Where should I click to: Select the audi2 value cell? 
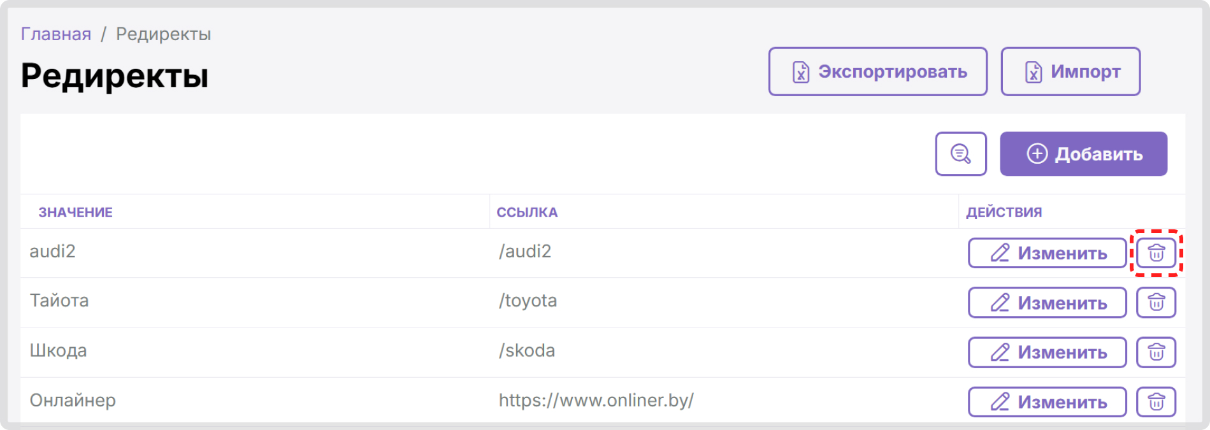(x=52, y=251)
